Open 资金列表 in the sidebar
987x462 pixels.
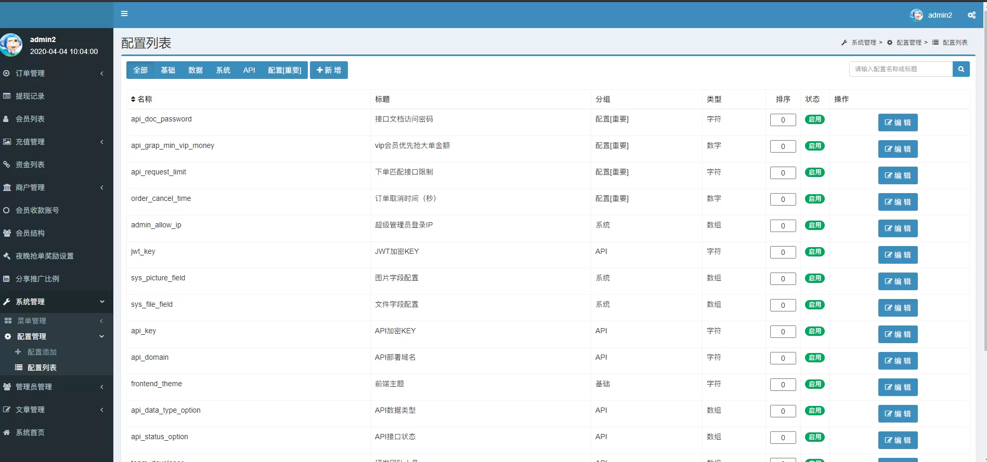[x=30, y=165]
